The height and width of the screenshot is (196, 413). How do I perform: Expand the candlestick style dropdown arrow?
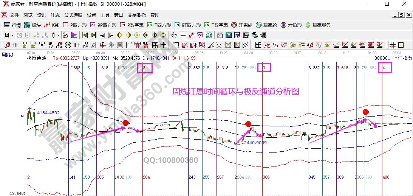click(58, 35)
